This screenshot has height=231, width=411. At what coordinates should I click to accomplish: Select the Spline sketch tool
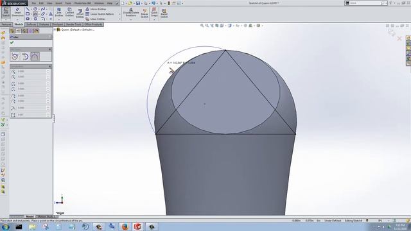pyautogui.click(x=43, y=9)
